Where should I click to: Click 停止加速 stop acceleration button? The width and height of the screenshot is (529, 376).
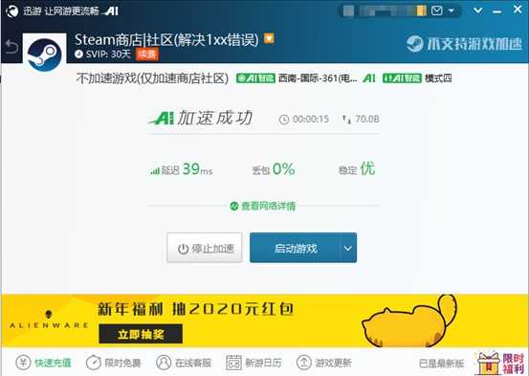coord(205,248)
